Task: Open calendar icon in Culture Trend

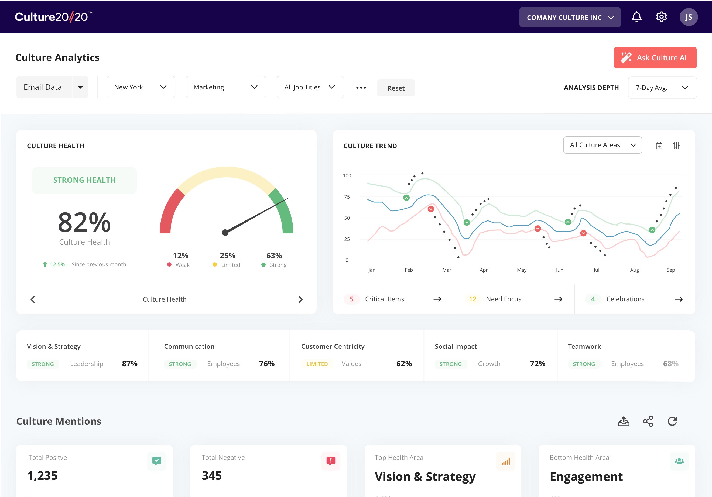Action: pyautogui.click(x=659, y=146)
